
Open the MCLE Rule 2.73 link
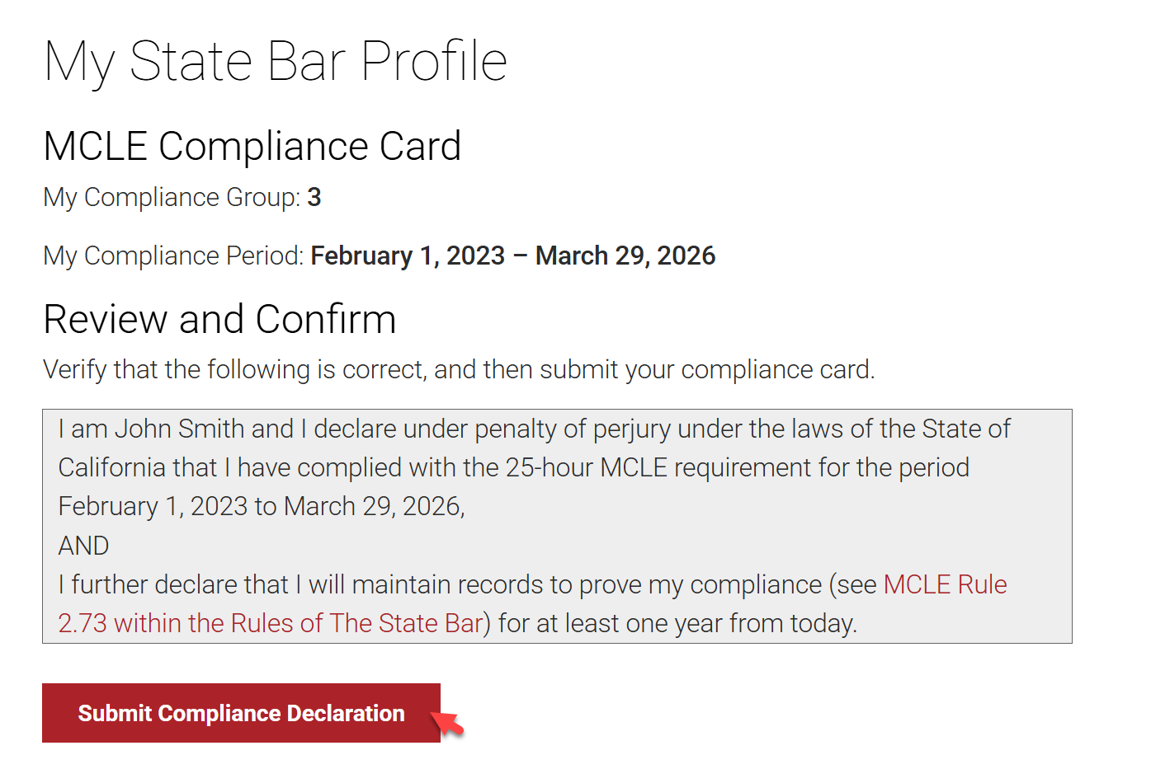[945, 584]
